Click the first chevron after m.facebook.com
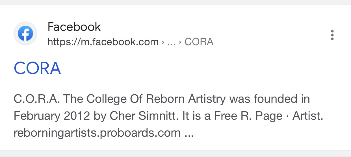This screenshot has height=157, width=351. (x=163, y=42)
